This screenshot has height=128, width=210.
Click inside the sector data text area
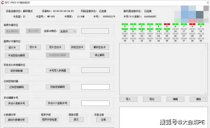tap(163, 69)
